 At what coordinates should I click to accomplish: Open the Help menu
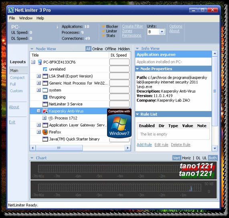pos(40,18)
